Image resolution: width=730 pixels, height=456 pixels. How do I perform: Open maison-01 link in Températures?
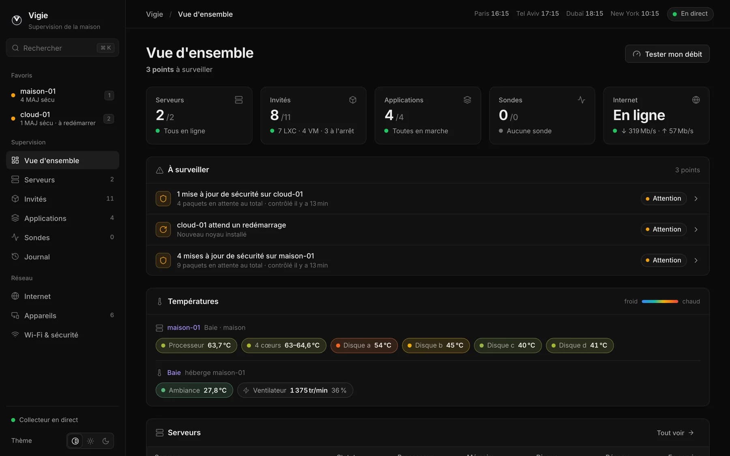184,328
